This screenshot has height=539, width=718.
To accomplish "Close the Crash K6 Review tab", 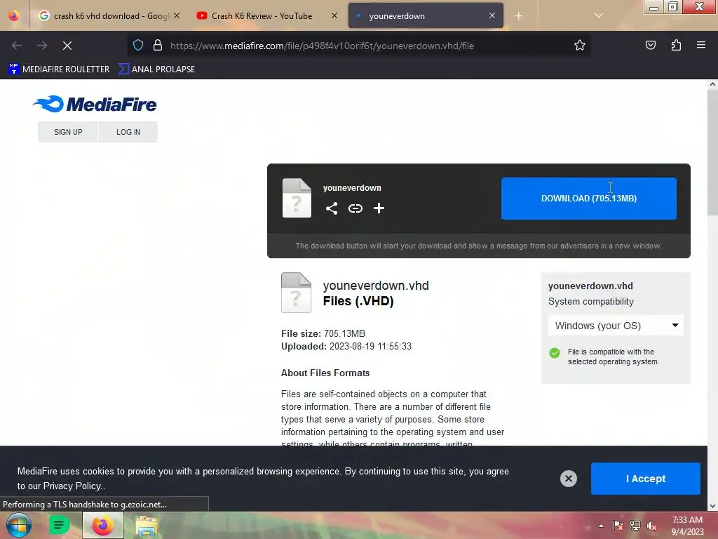I will pyautogui.click(x=334, y=15).
